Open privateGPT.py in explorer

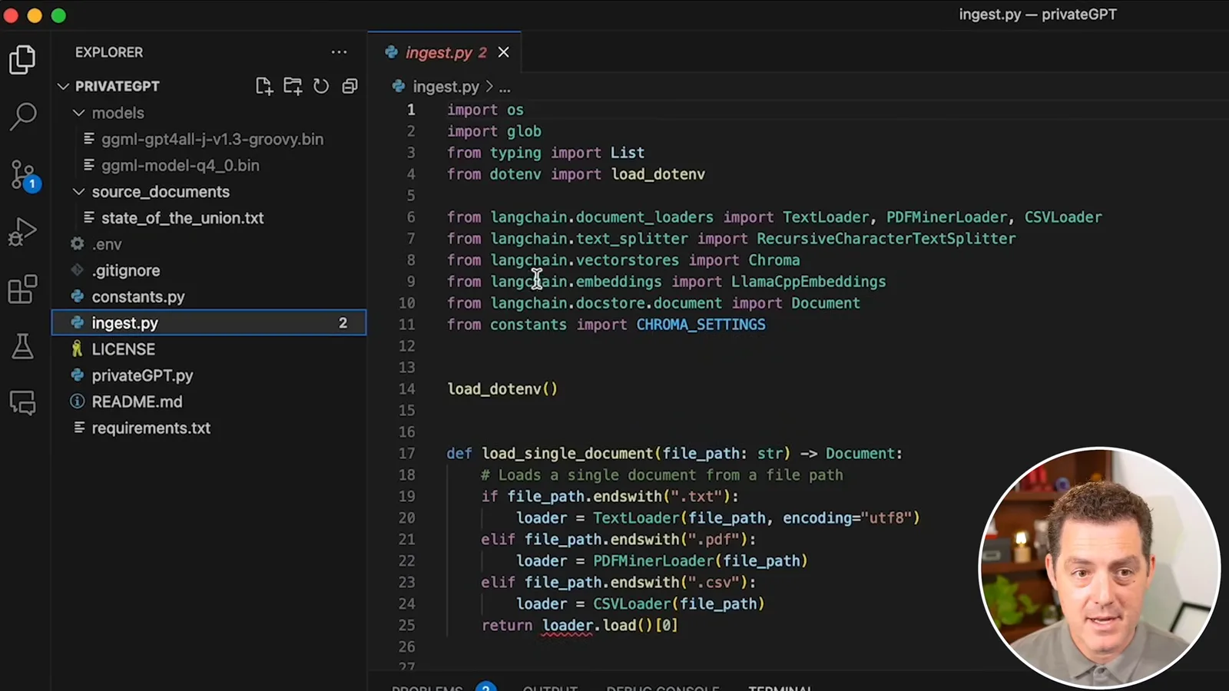142,375
